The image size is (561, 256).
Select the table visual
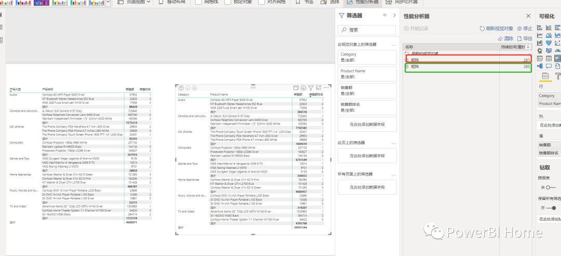[549, 59]
